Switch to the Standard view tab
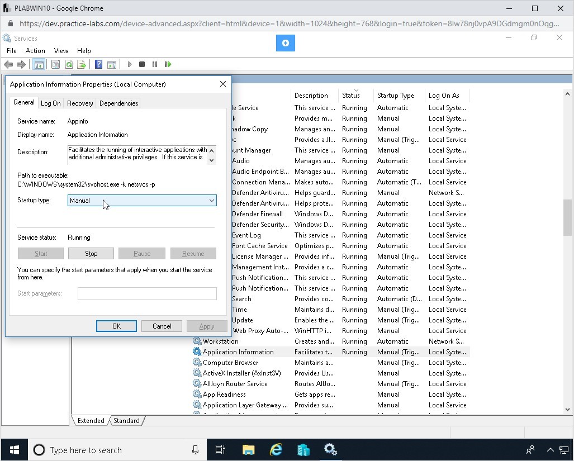This screenshot has width=574, height=461. [x=126, y=421]
